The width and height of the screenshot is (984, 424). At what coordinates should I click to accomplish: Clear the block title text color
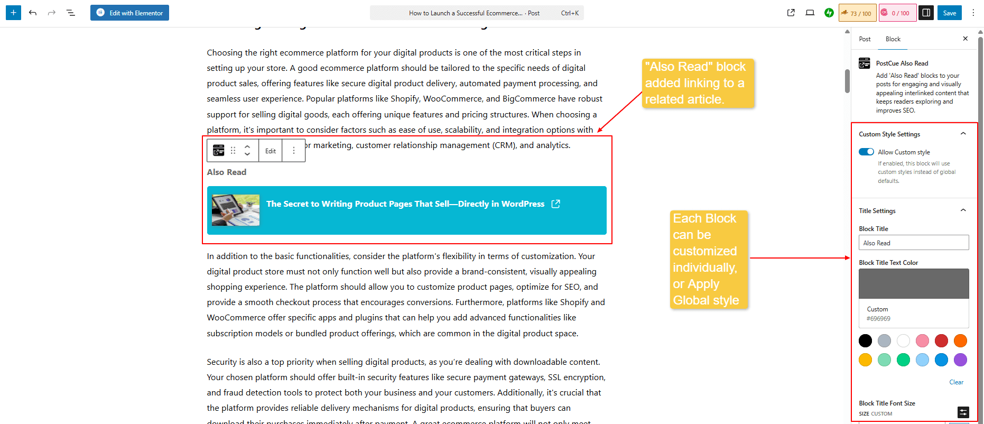point(956,382)
